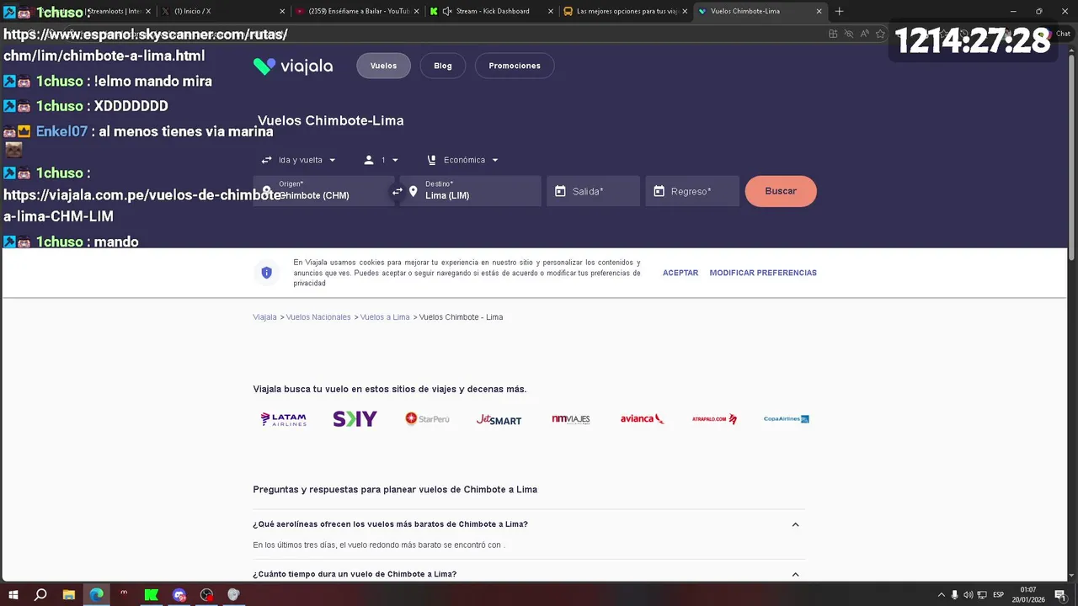
Task: Click the green Kick icon in the taskbar
Action: point(152,595)
